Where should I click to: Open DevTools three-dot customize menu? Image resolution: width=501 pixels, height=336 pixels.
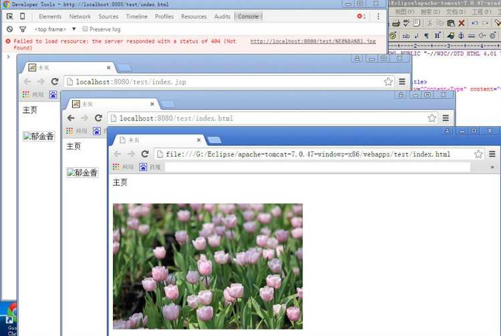click(x=378, y=16)
